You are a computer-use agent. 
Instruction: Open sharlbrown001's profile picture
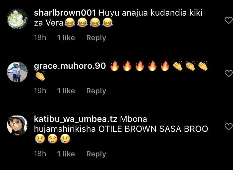pyautogui.click(x=17, y=19)
